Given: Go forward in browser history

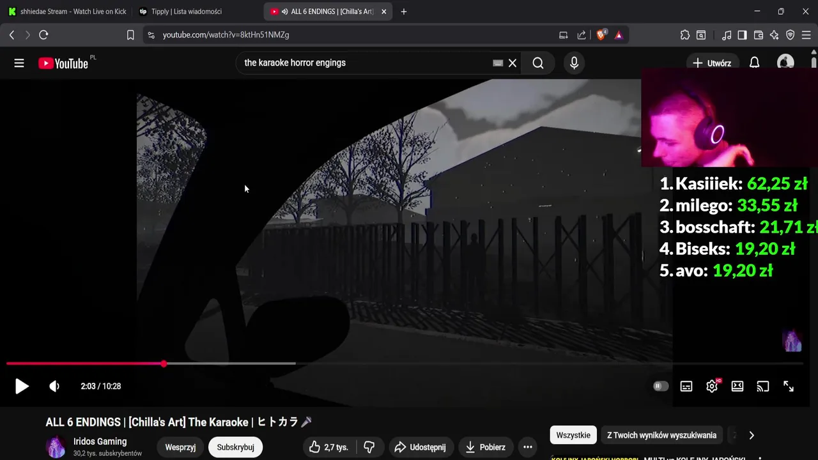Looking at the screenshot, I should (x=27, y=35).
